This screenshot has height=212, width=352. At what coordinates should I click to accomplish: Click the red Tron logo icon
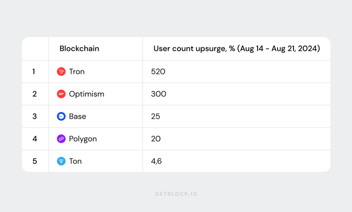pos(61,72)
